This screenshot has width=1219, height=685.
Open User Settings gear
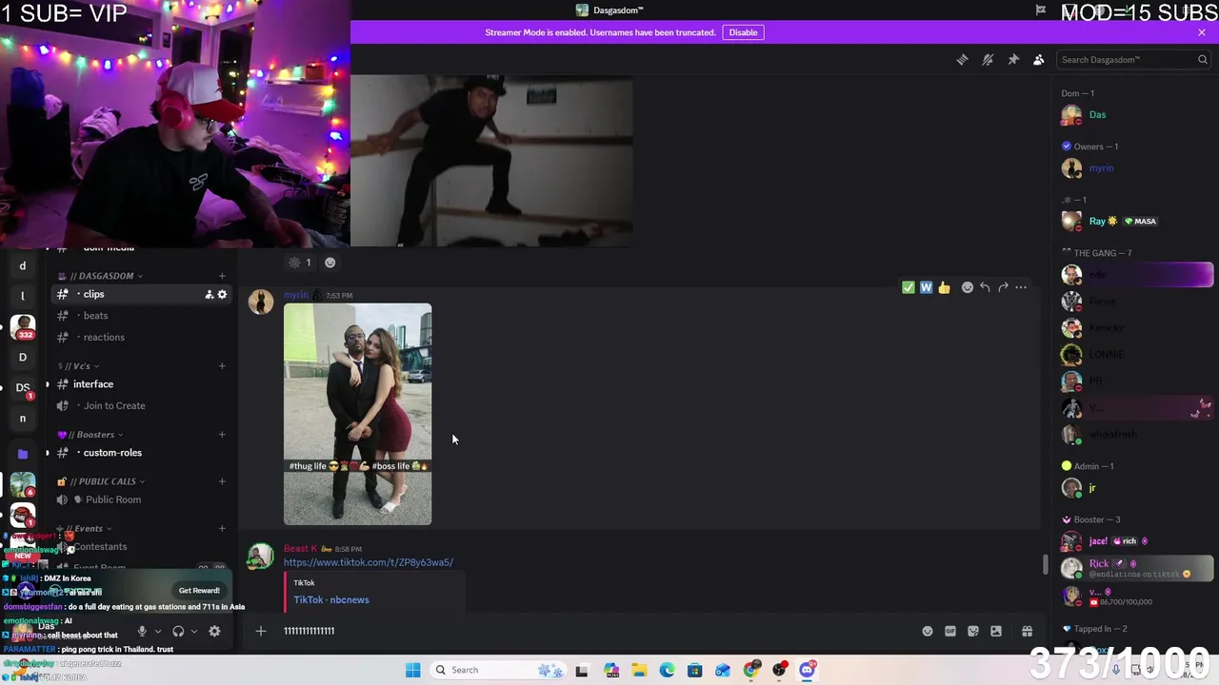[214, 631]
